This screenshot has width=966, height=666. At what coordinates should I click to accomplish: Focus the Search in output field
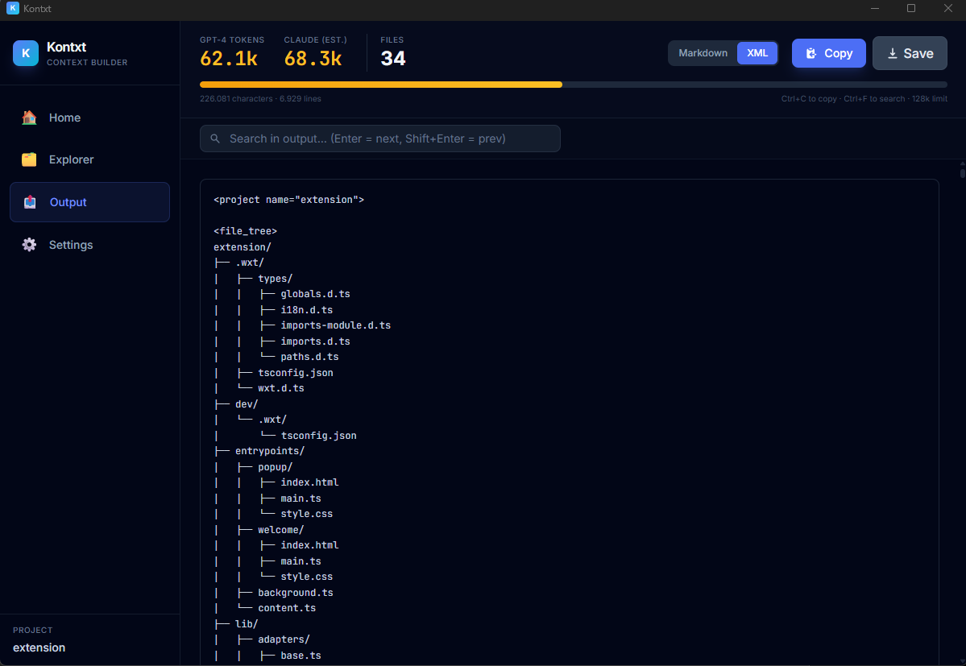(x=380, y=139)
